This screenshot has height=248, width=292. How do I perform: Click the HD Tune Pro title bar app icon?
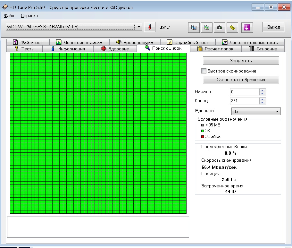pyautogui.click(x=5, y=7)
